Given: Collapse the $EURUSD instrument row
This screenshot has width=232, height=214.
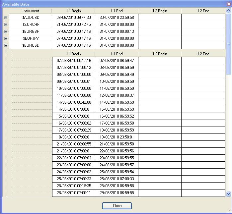Looking at the screenshot, I should (x=6, y=45).
